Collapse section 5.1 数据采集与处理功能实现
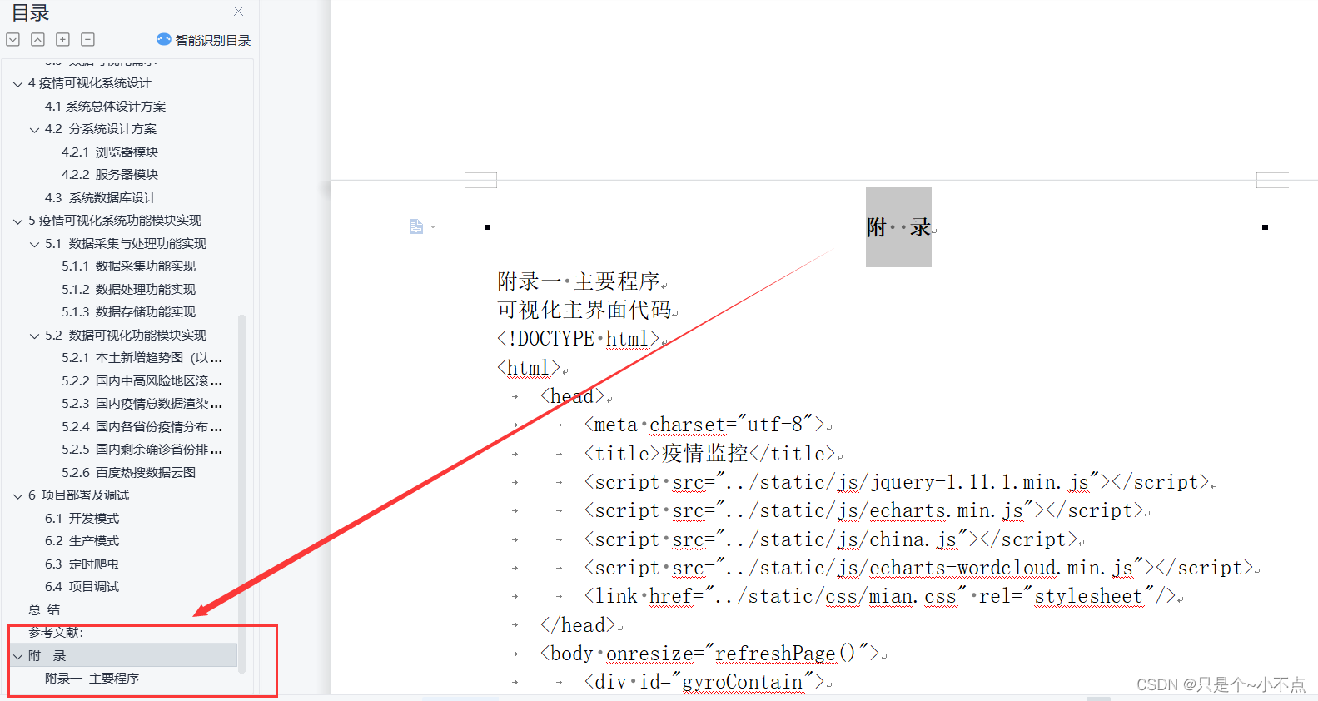This screenshot has height=701, width=1318. point(34,244)
